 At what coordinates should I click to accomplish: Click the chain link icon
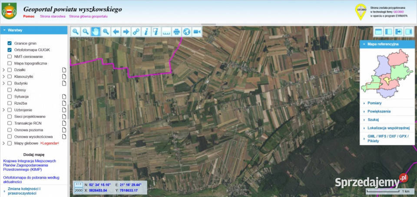coord(136,32)
